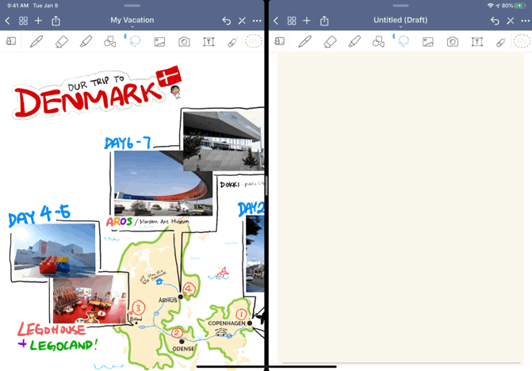
Task: Tap the DENMARK handwritten title
Action: [86, 100]
